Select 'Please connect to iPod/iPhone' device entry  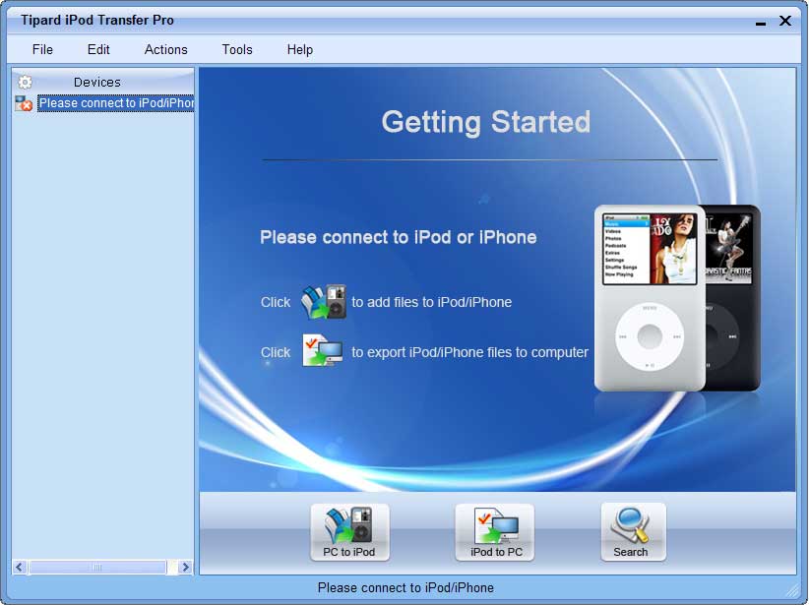pos(115,103)
